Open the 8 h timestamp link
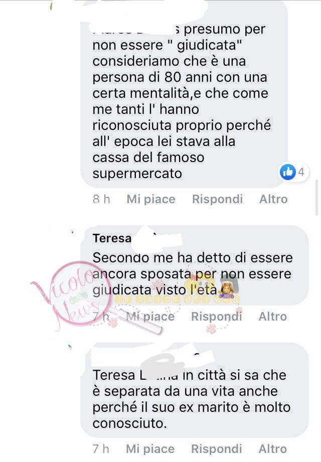Image resolution: width=321 pixels, height=462 pixels. 101,199
